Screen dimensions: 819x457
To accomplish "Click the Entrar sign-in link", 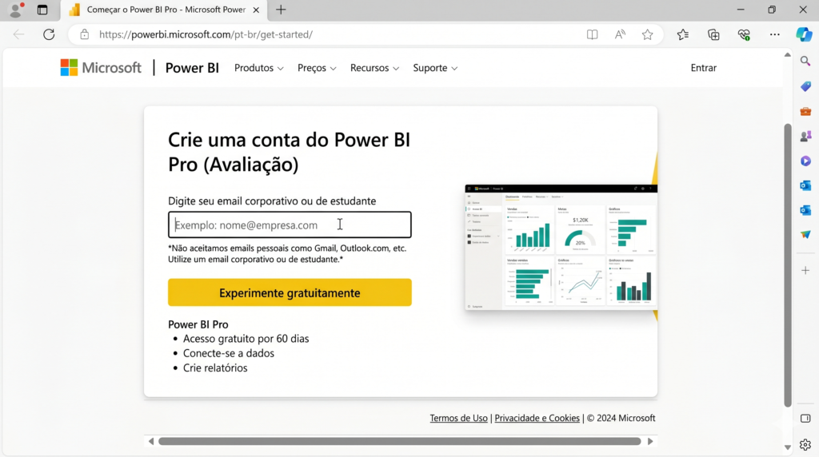I will (x=704, y=68).
